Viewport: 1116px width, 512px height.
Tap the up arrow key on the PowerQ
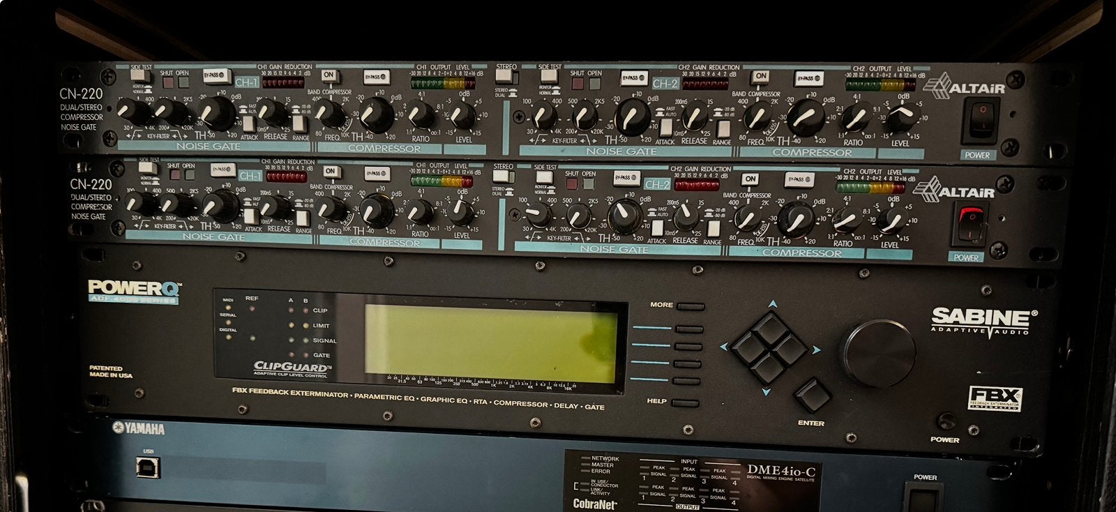point(771,327)
